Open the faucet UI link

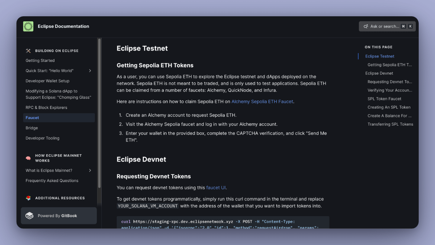(216, 187)
